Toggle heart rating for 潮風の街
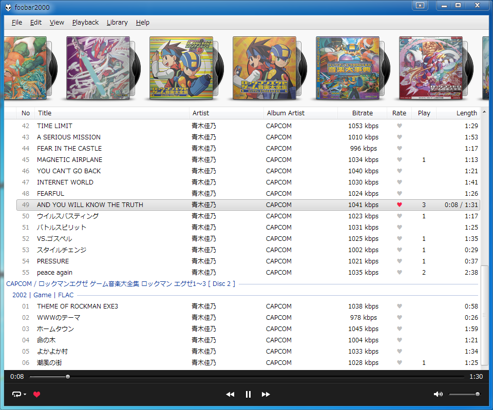 tap(400, 363)
